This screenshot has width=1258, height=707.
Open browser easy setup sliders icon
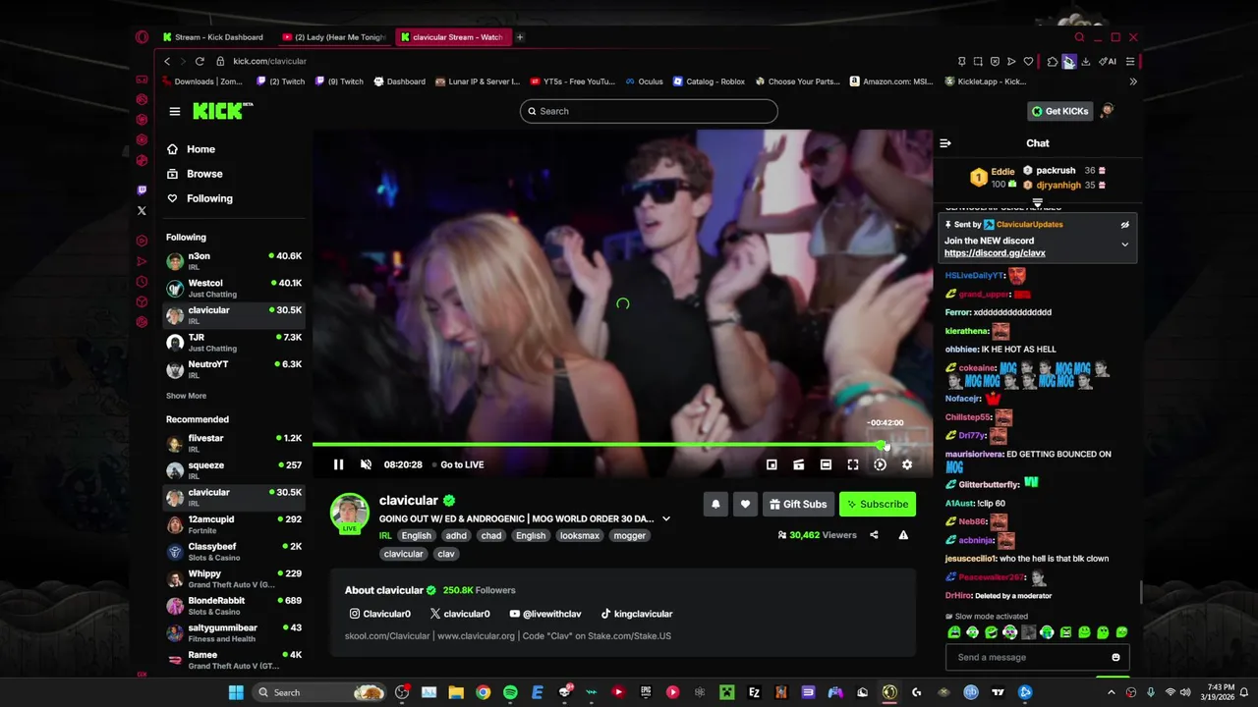1130,61
